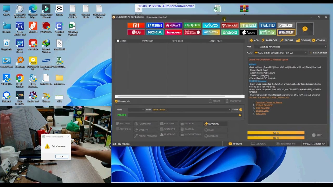Expand the USB device dropdown
Viewport: 333px width, 187px height.
(290, 47)
